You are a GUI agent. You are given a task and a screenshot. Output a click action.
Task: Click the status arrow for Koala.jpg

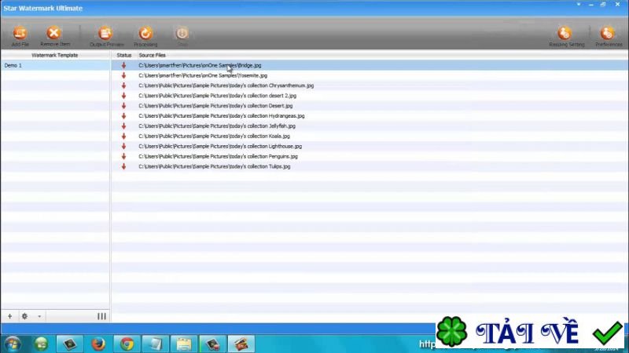coord(123,136)
